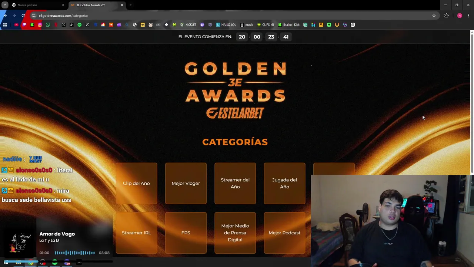Open the Streamer del Año category
This screenshot has width=474, height=267.
pos(235,183)
